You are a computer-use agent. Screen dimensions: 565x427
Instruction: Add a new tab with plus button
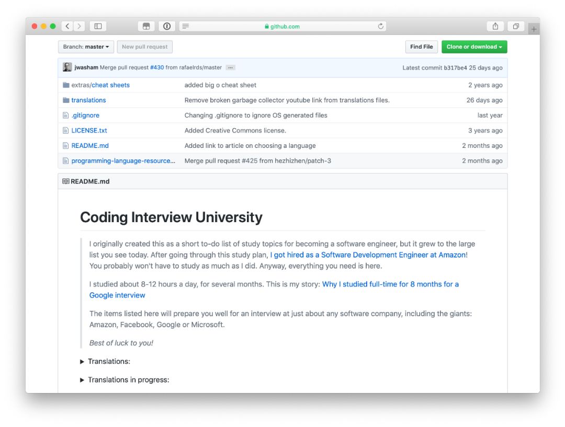click(534, 29)
